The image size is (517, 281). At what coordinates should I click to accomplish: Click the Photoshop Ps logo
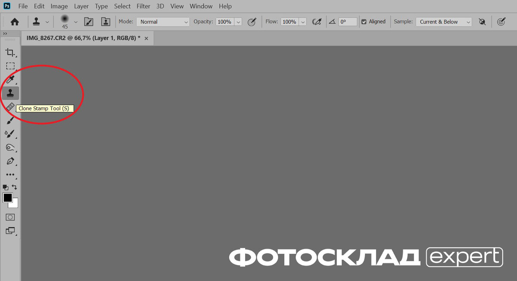pos(7,6)
